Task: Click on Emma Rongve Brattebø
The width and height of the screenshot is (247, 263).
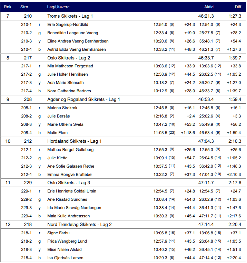Action: tap(69, 175)
